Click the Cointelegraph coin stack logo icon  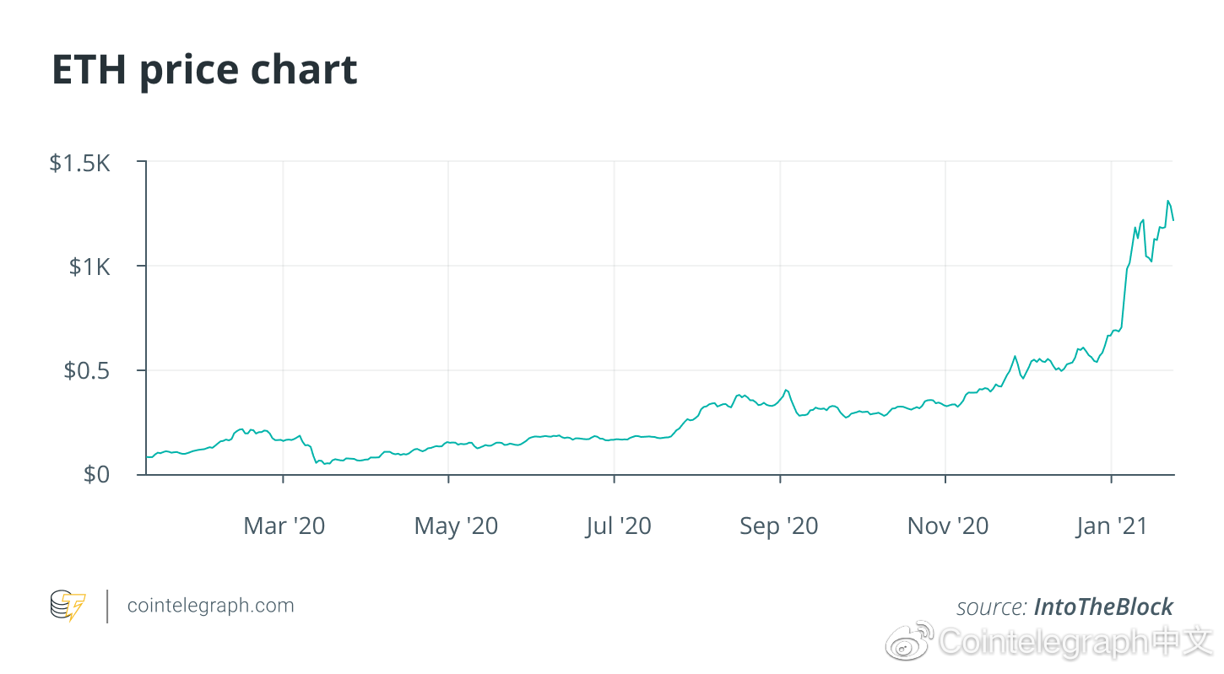68,606
